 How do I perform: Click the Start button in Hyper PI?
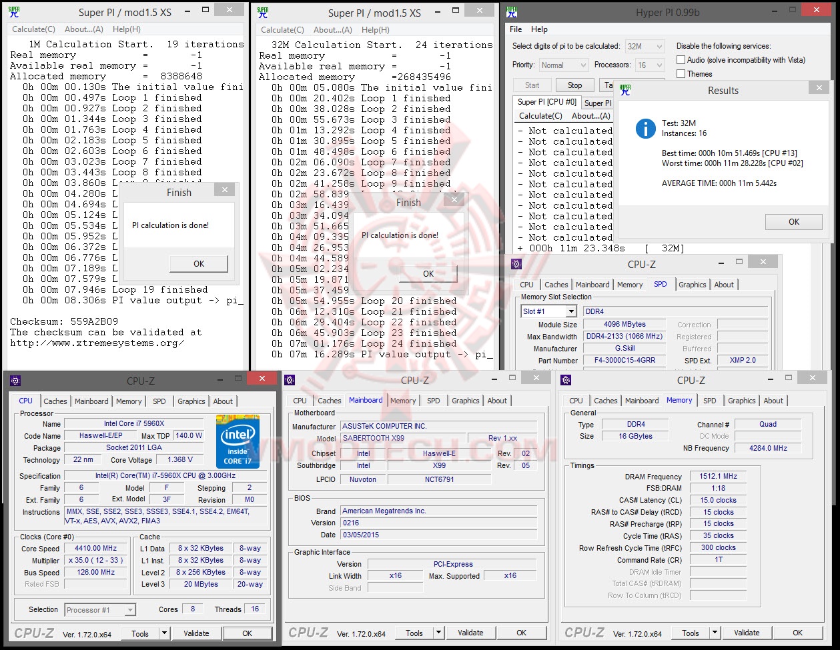pos(532,85)
